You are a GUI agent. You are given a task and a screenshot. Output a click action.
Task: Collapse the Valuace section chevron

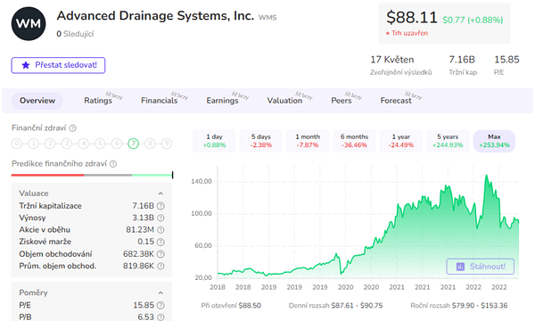[x=160, y=193]
